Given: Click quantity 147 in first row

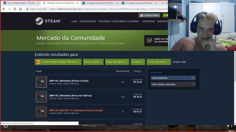Looking at the screenshot, I should (x=123, y=82).
